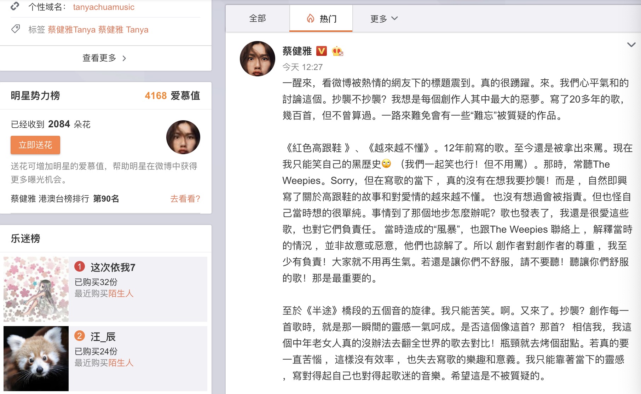This screenshot has height=394, width=641.
Task: Click the tanyachuamusic domain link
Action: coord(103,7)
